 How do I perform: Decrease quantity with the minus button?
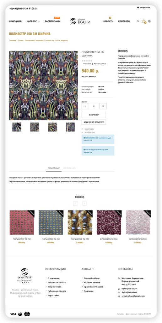(85, 106)
